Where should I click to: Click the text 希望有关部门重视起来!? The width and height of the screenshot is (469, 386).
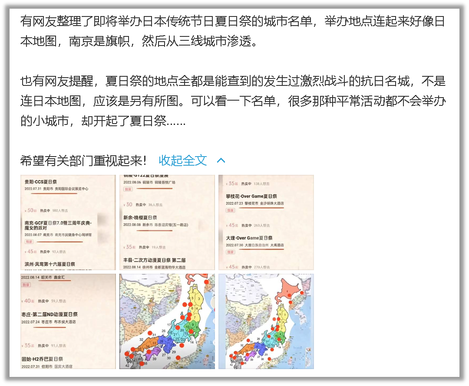pyautogui.click(x=83, y=161)
